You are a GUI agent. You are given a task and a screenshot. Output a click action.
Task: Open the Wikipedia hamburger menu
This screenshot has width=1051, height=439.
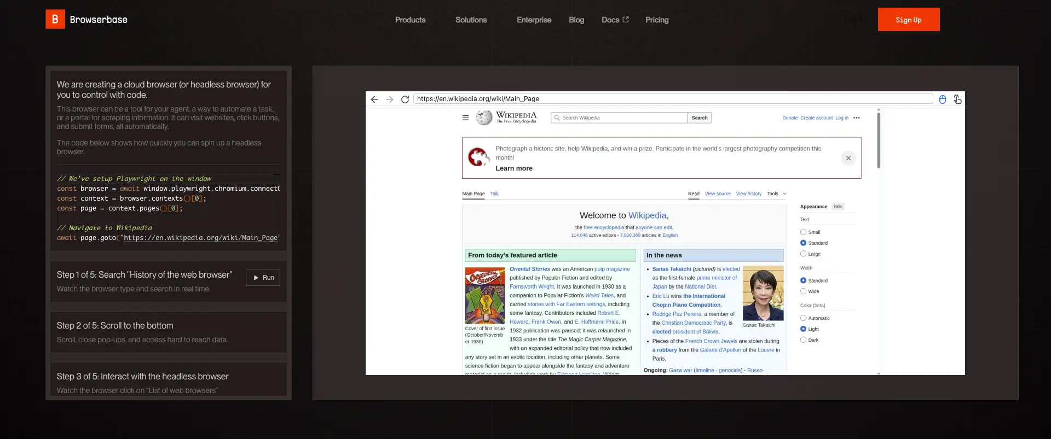(465, 118)
